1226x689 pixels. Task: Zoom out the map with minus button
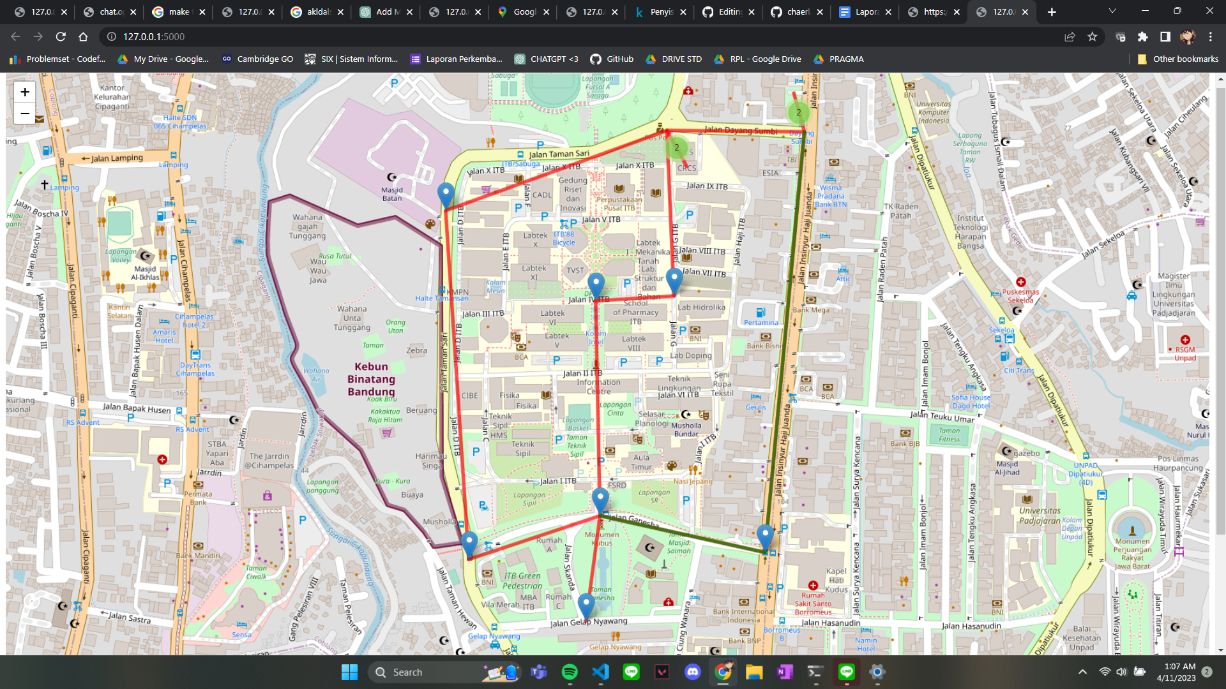click(x=24, y=114)
